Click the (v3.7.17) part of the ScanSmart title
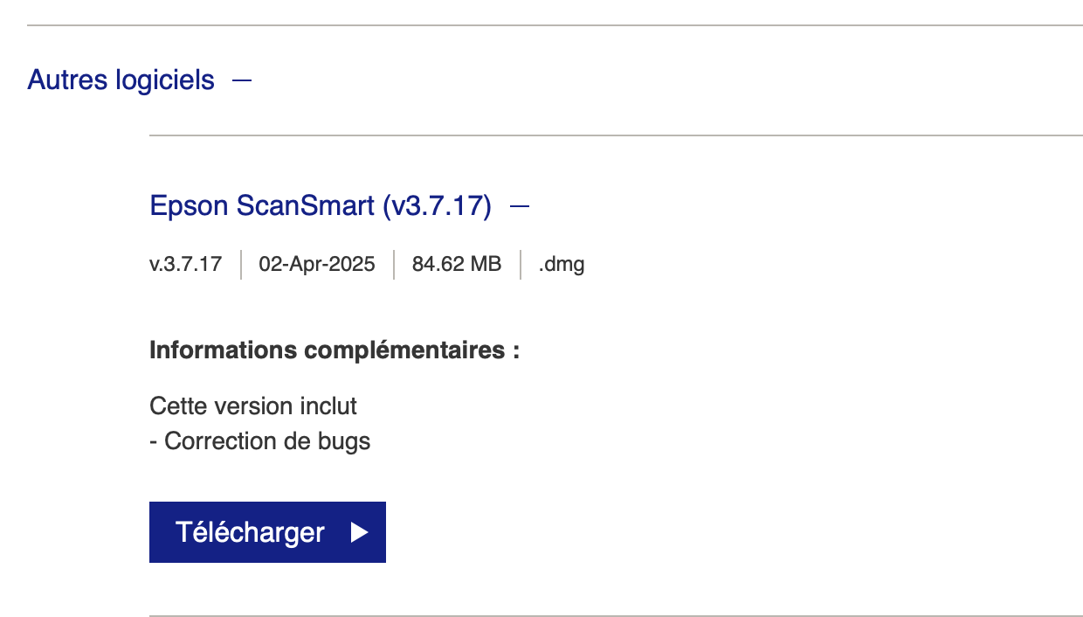This screenshot has height=617, width=1083. (x=437, y=207)
